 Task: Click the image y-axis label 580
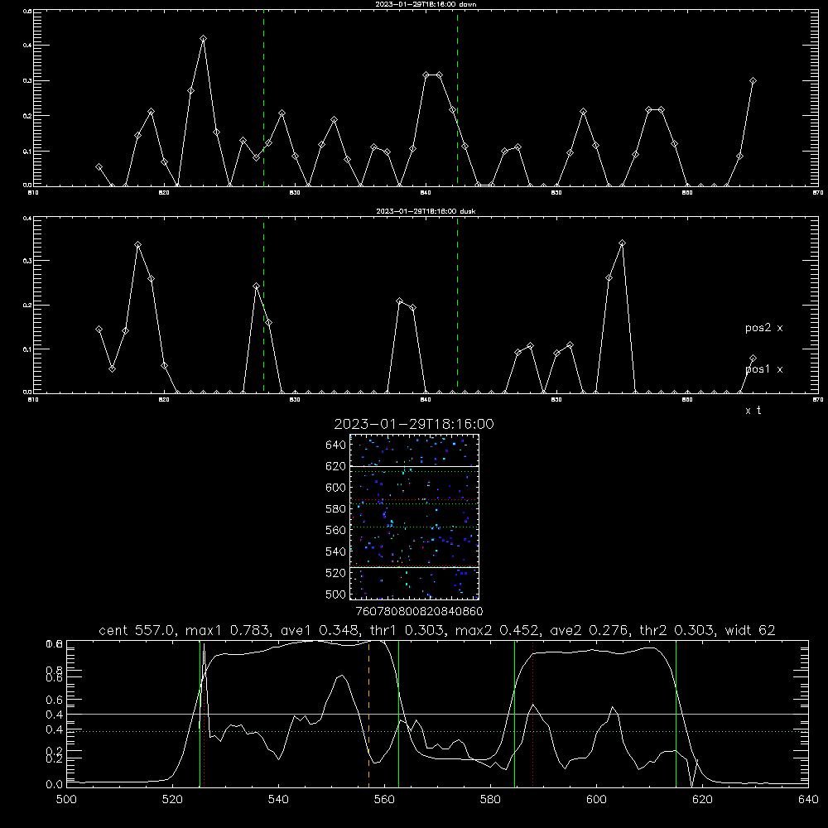[x=336, y=509]
